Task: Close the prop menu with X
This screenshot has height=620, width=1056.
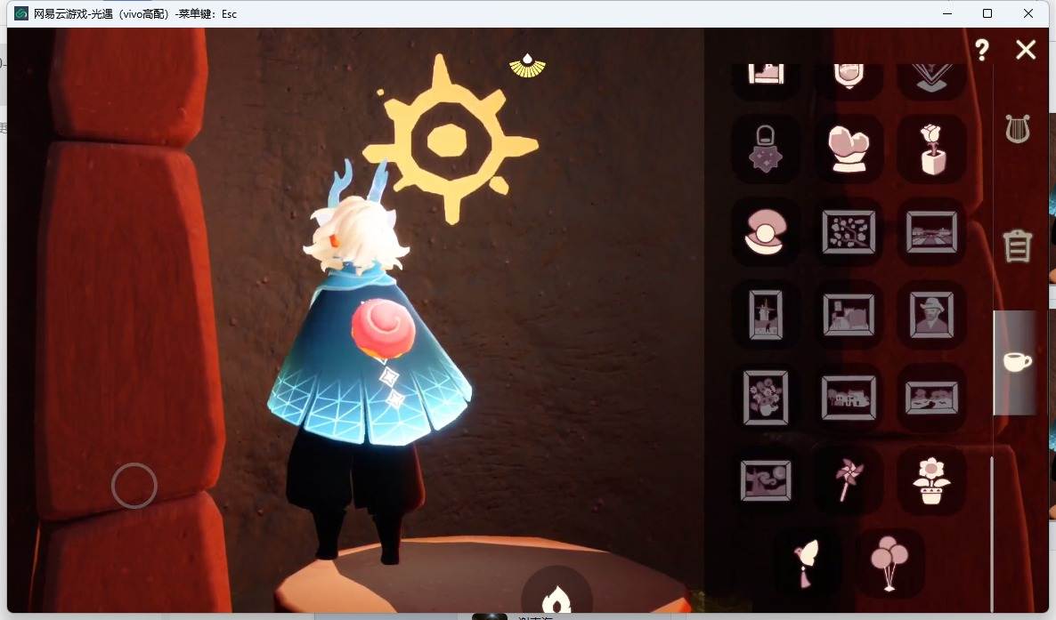Action: (x=1026, y=49)
